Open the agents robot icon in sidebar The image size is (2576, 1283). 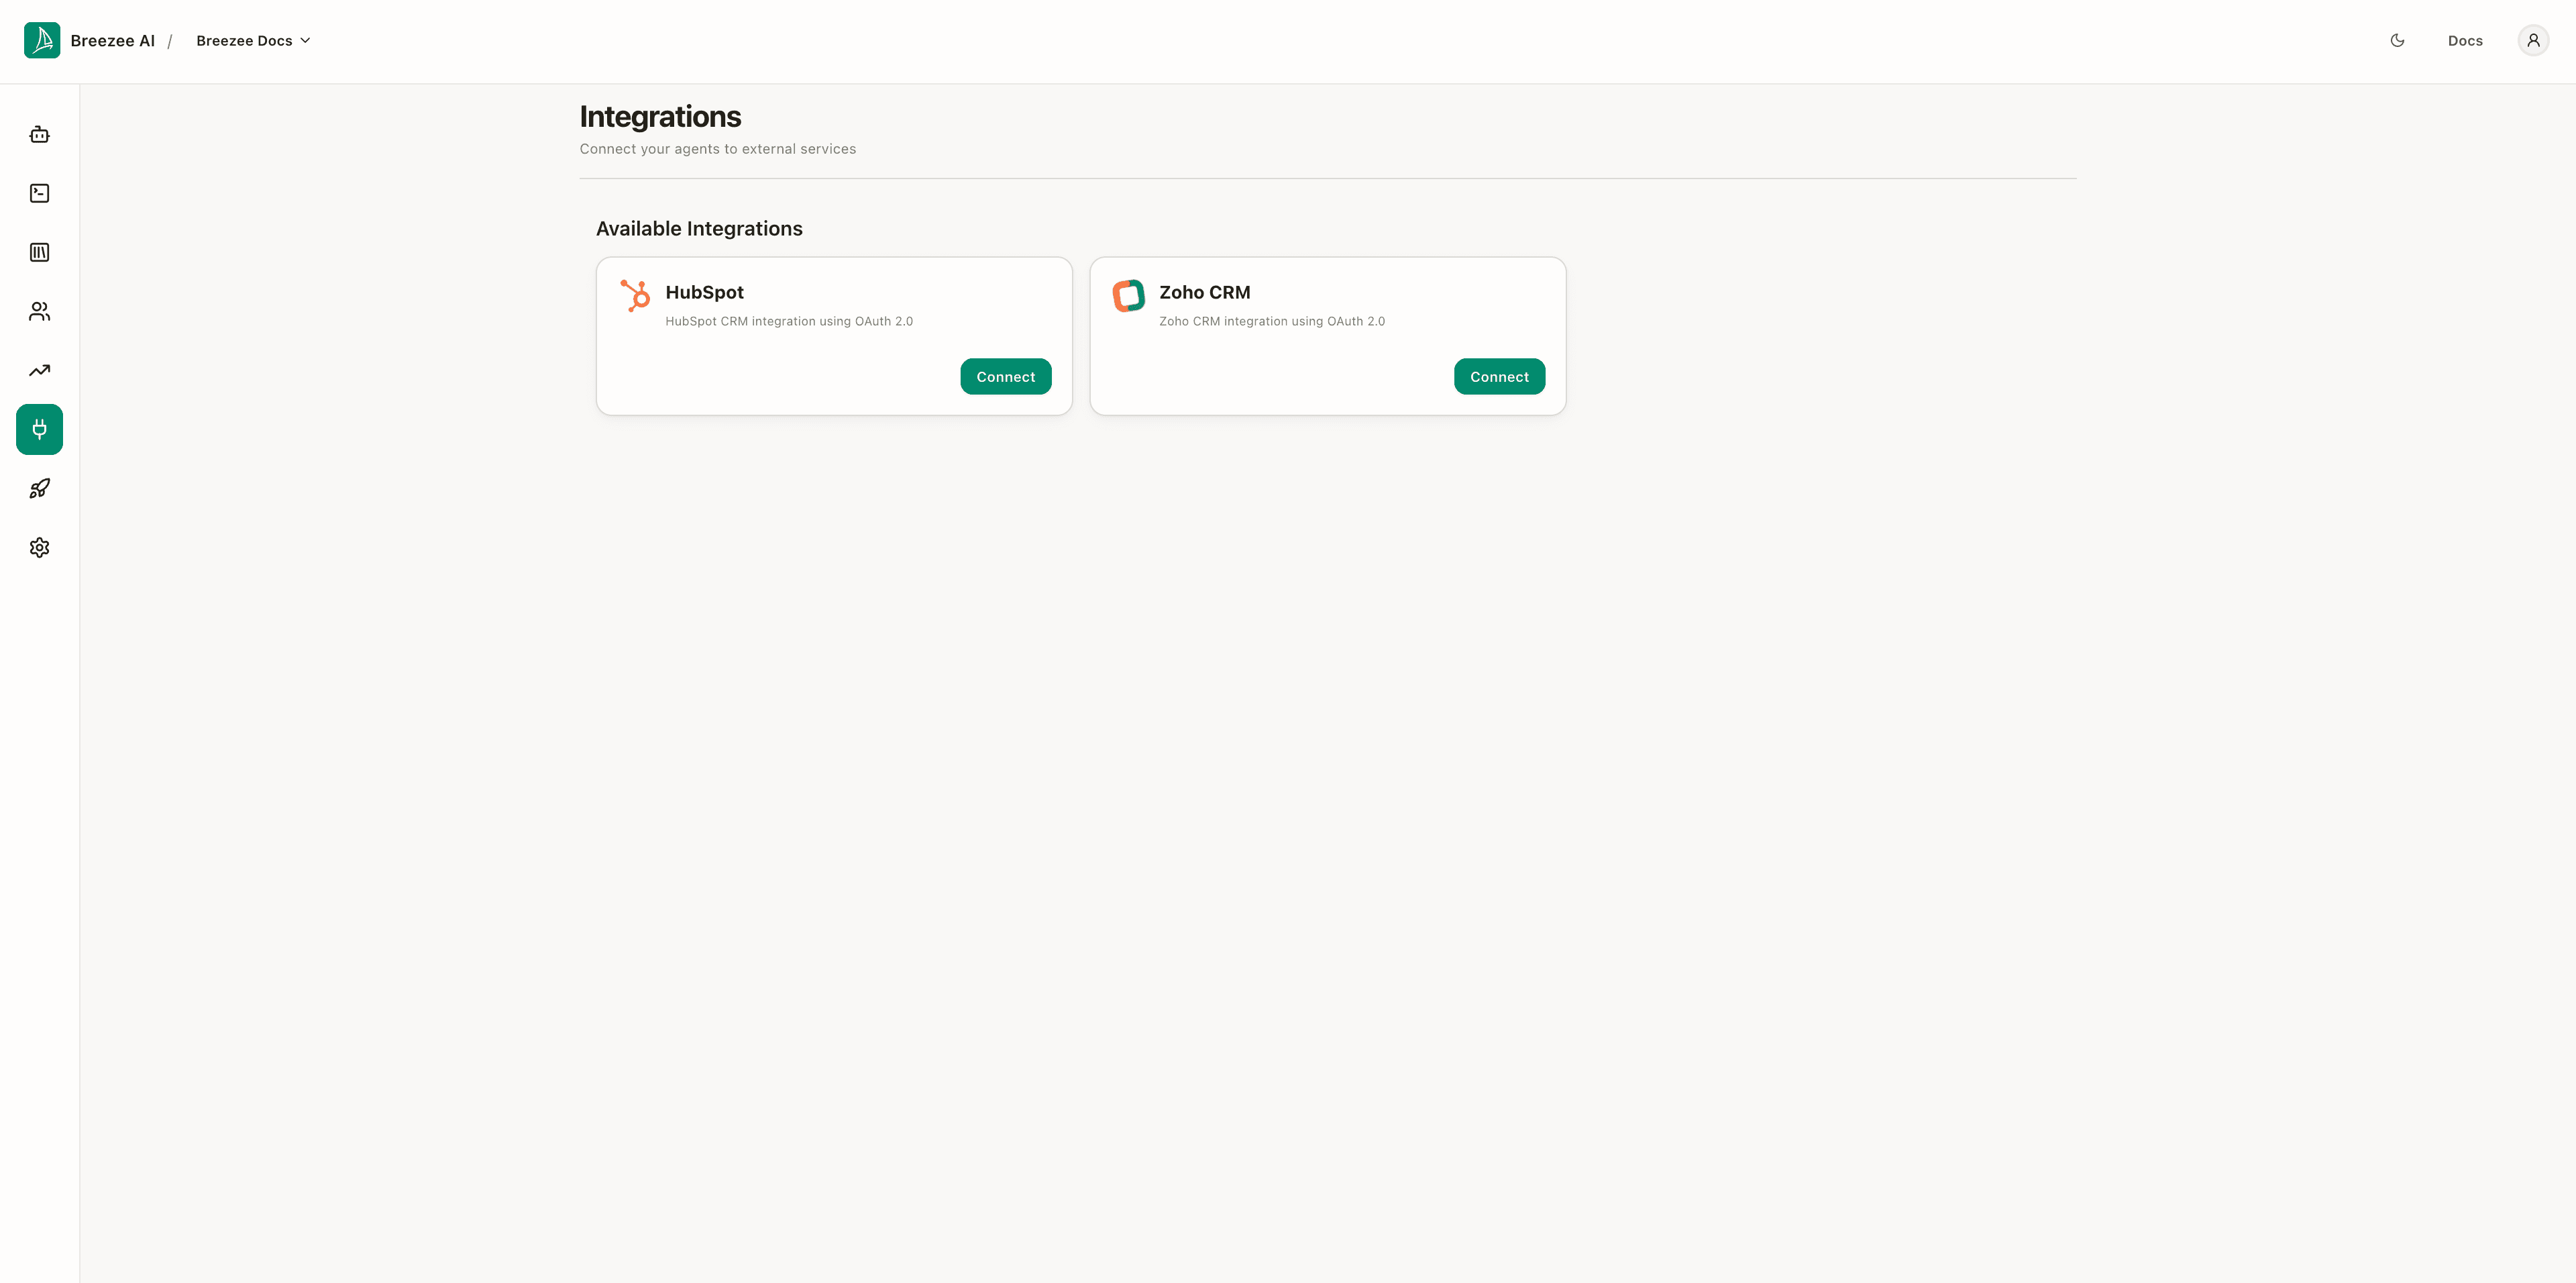[40, 134]
